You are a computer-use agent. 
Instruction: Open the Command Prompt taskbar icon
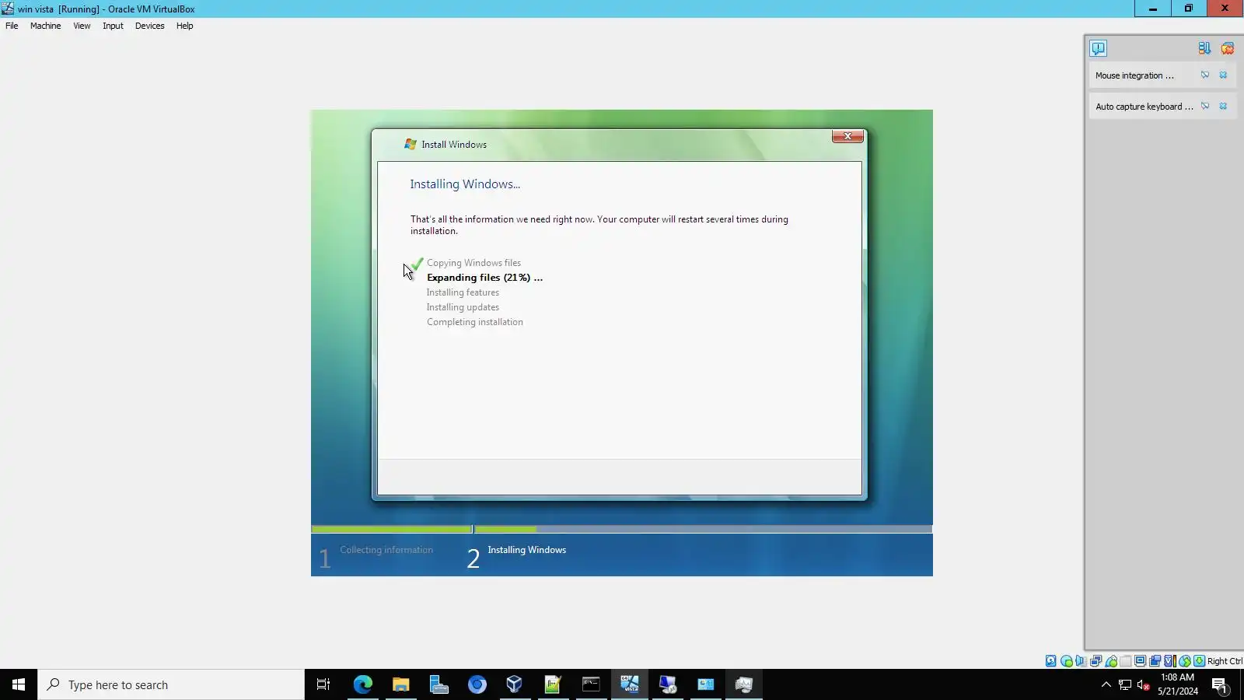point(591,684)
